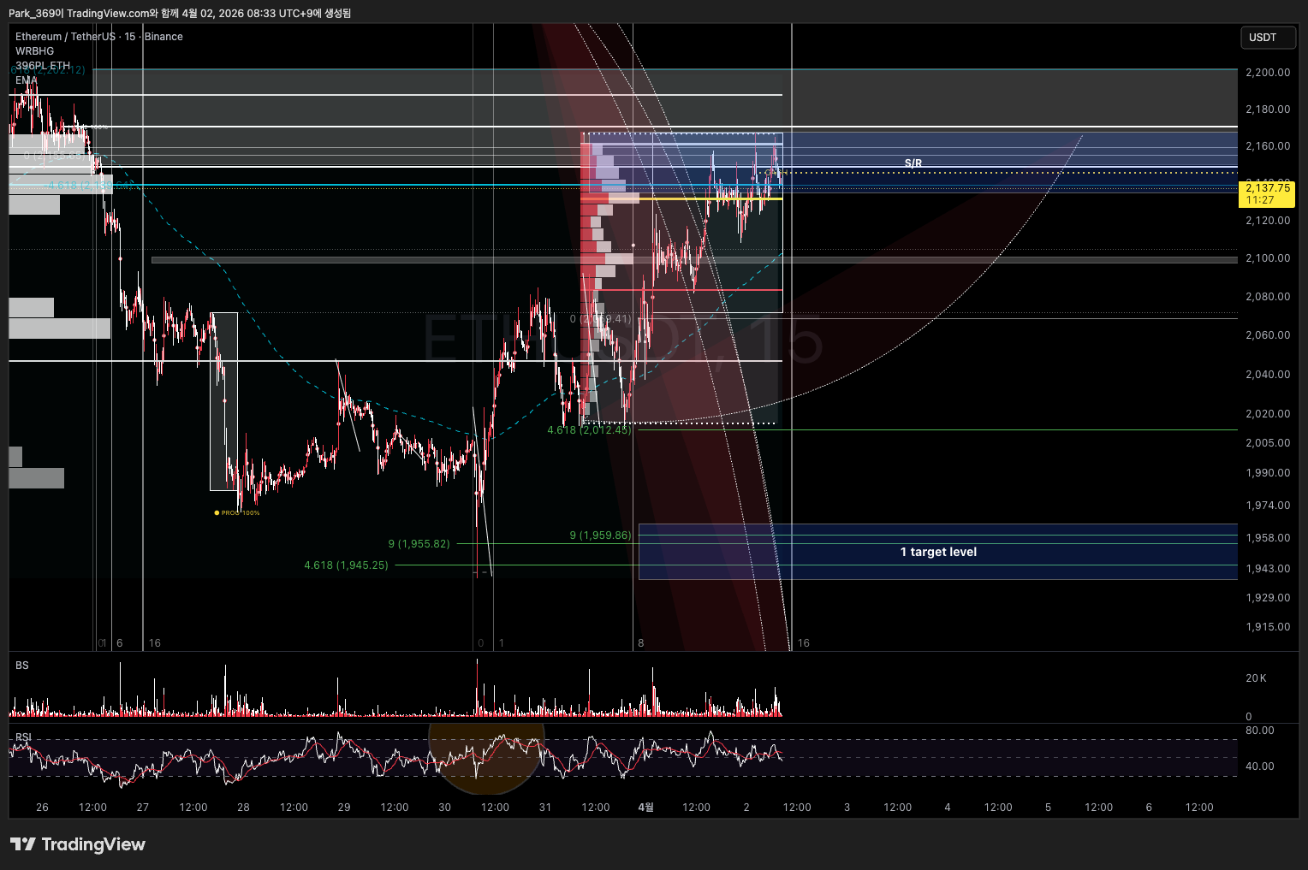Click the 1,943.00 price axis label

[1268, 569]
